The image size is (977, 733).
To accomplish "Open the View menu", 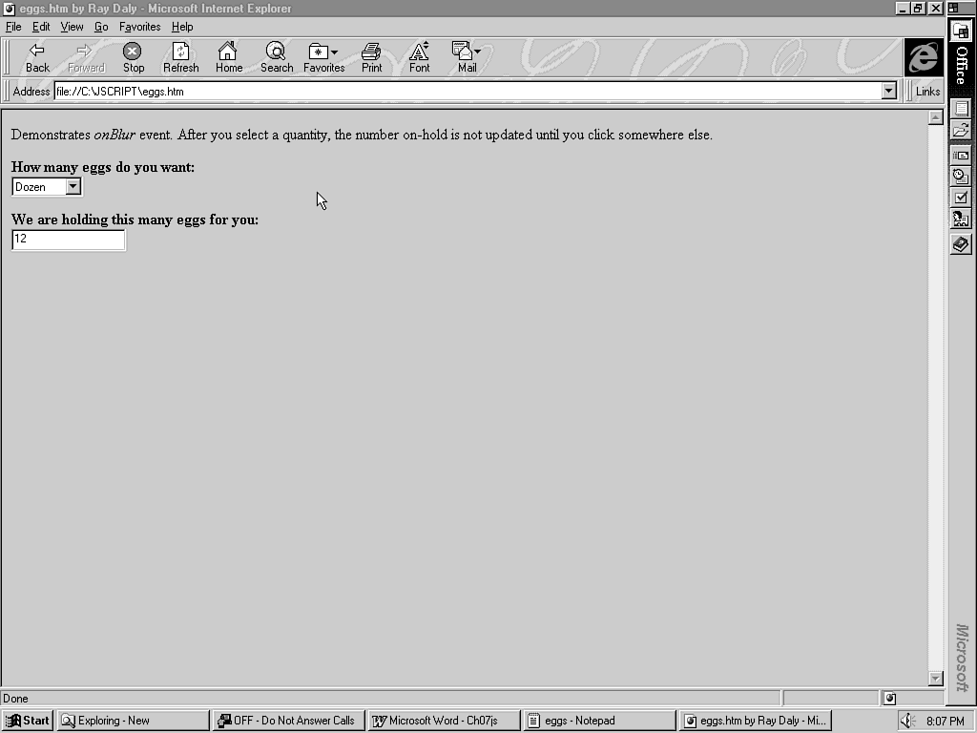I will (x=72, y=27).
